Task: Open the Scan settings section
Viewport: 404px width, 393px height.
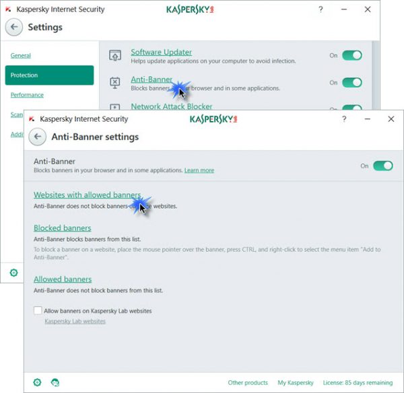Action: (17, 114)
